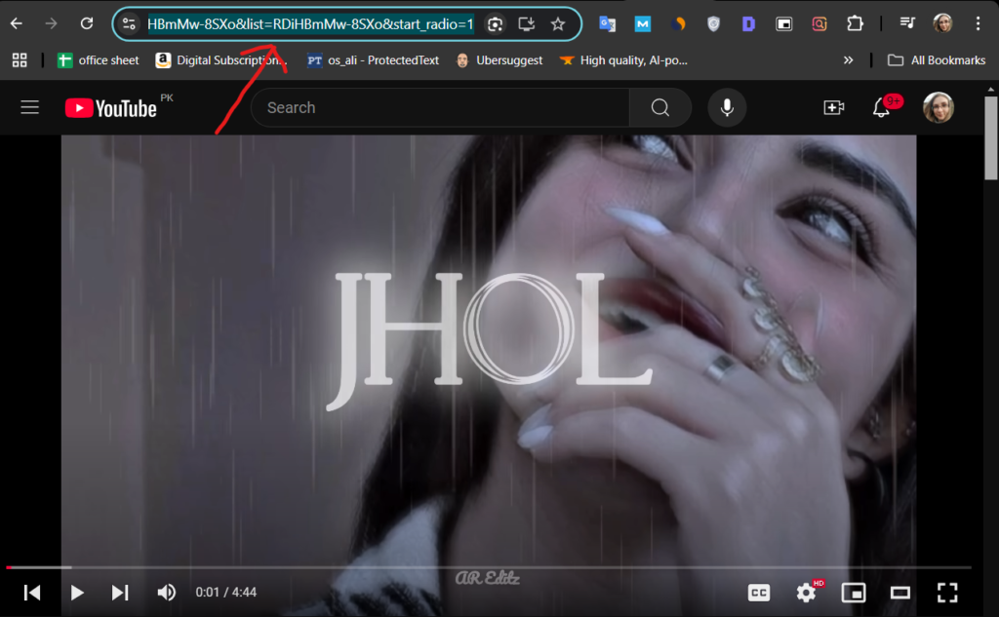Toggle closed captions (CC)
This screenshot has width=999, height=617.
point(759,593)
